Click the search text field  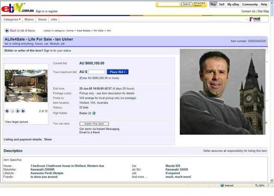click(x=169, y=4)
